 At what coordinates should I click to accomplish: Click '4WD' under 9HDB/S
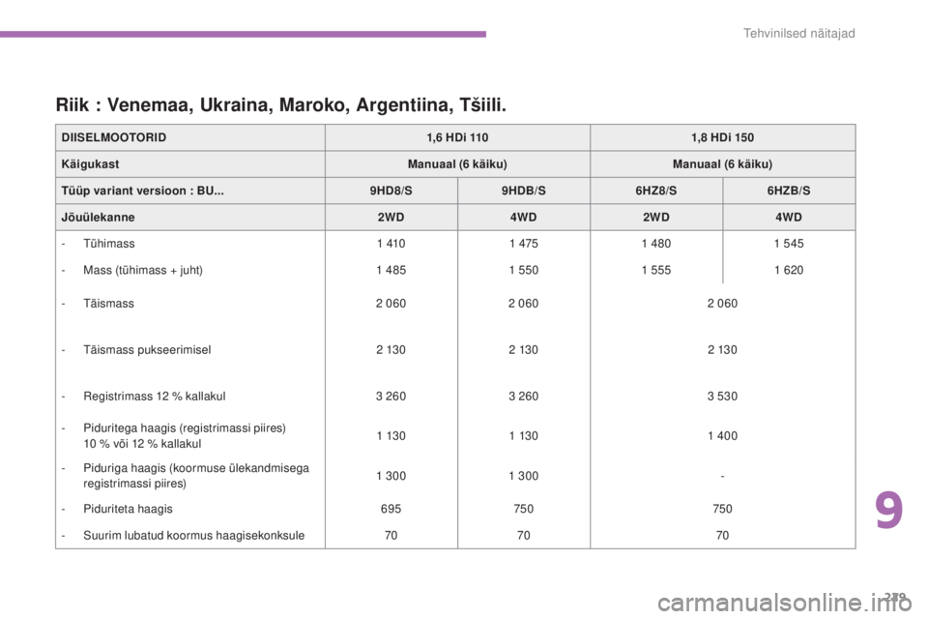[524, 218]
